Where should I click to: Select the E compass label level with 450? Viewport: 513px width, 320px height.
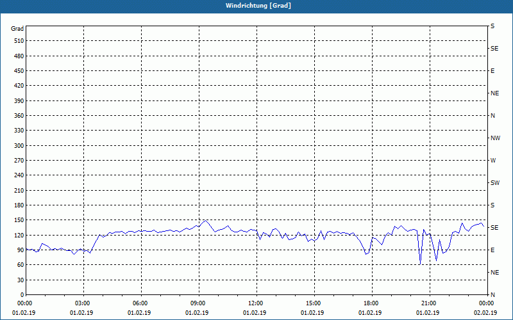tap(492, 71)
